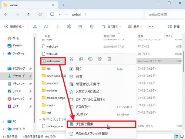The width and height of the screenshot is (185, 139).
Task: Click the Rename icon in the context menu
Action: 90,59
